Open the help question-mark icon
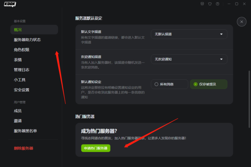Image resolution: width=251 pixels, height=167 pixels. click(x=218, y=4)
